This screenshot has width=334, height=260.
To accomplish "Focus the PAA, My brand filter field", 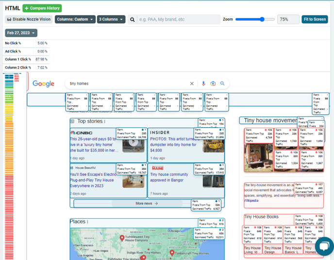I will [179, 19].
